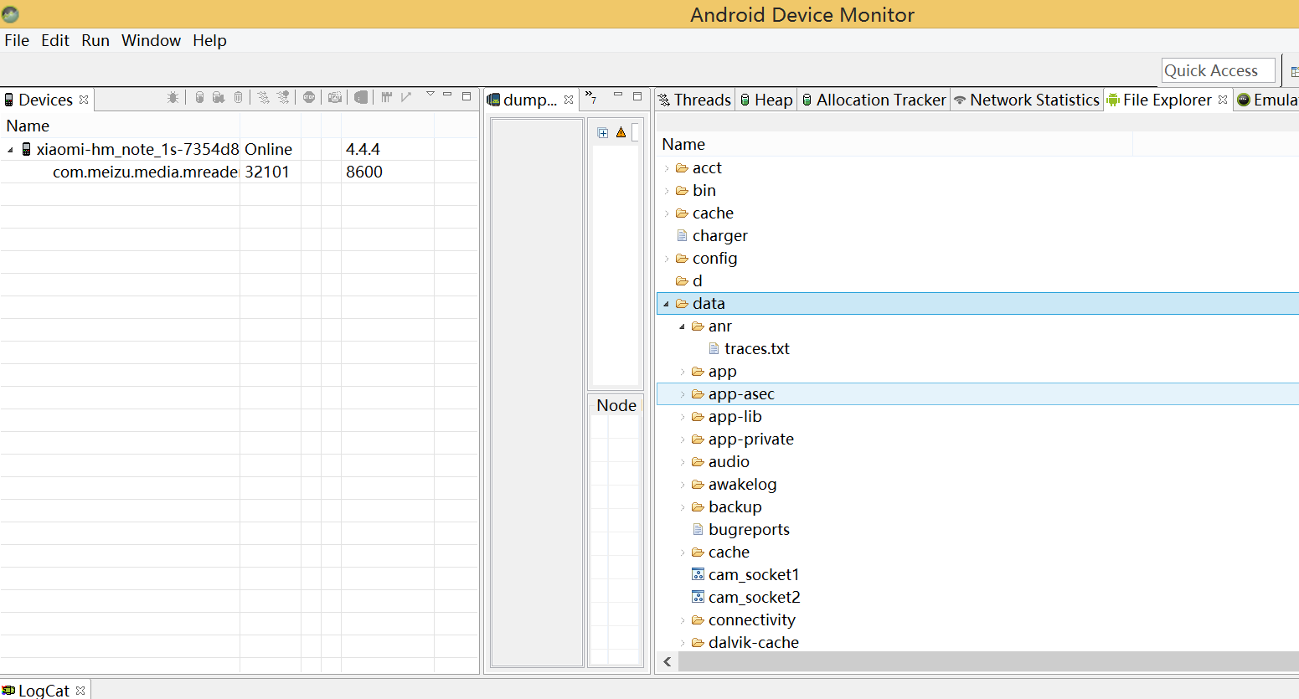This screenshot has width=1299, height=699.
Task: Switch to the Heap tab
Action: [765, 100]
